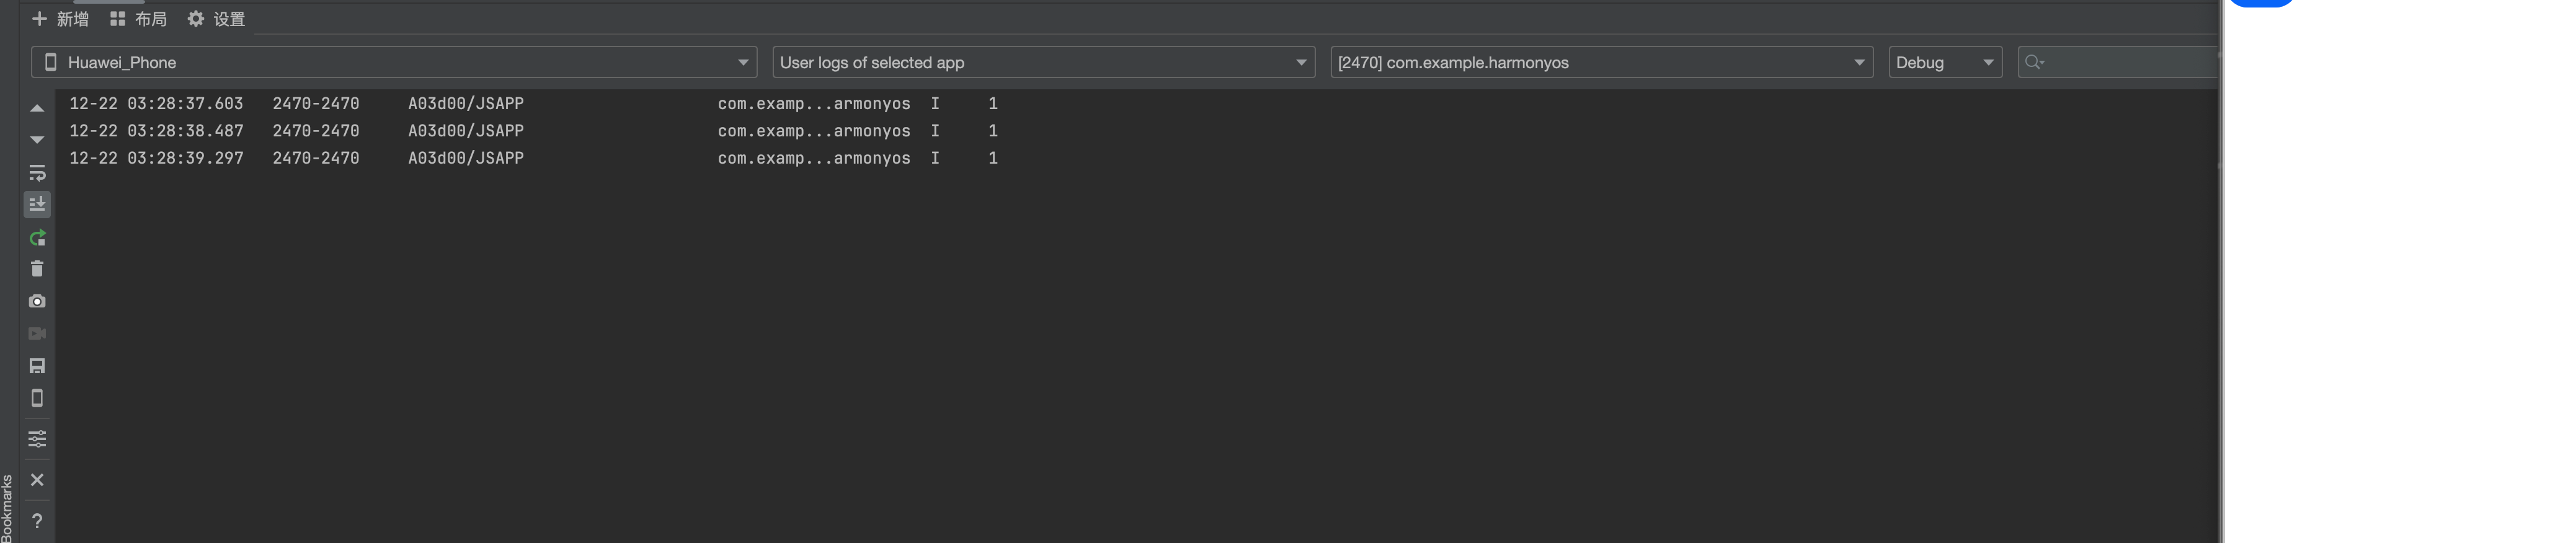Toggle scroll to end of log
Viewport: 2576px width, 543px height.
pyautogui.click(x=37, y=205)
